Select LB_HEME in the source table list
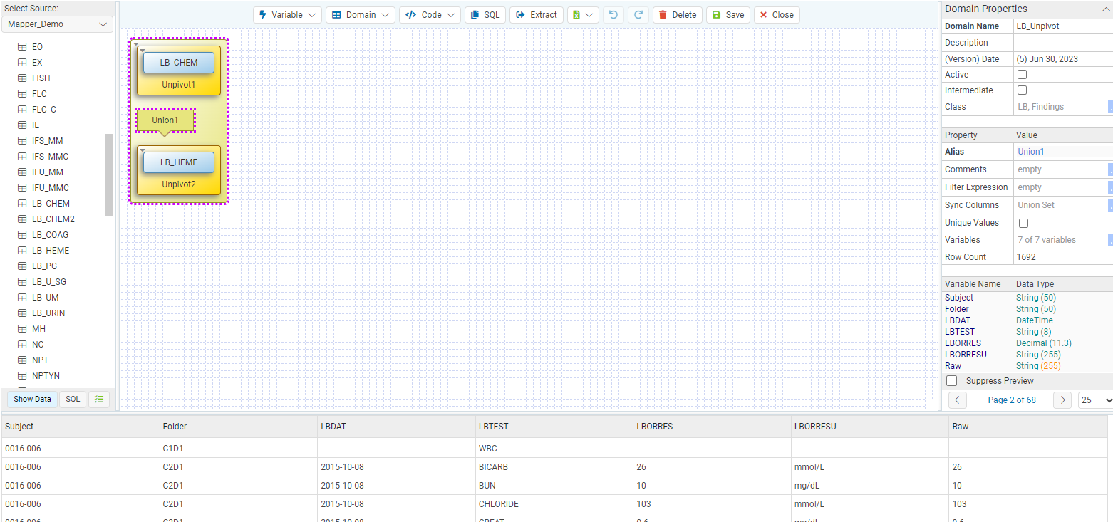Image resolution: width=1113 pixels, height=522 pixels. pos(51,251)
